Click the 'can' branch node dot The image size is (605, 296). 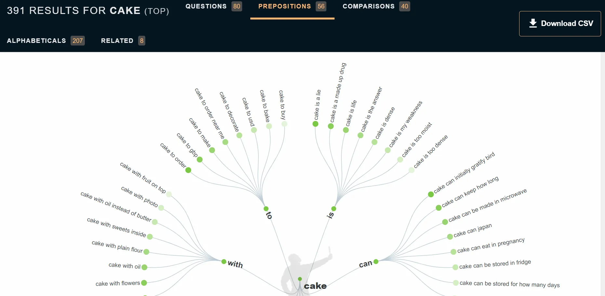coord(376,262)
